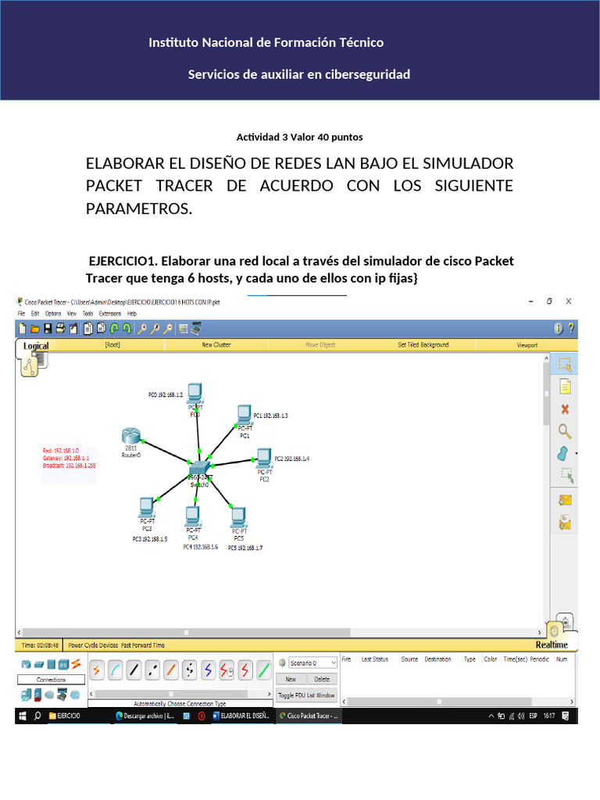Pick the black copper straight-through cable
The image size is (600, 800).
(134, 670)
